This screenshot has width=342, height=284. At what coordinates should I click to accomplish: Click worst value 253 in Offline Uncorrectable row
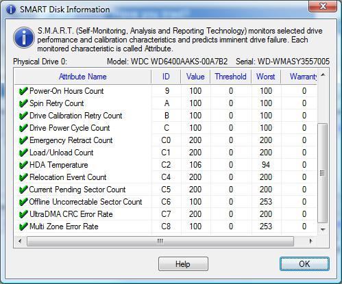[x=266, y=202]
